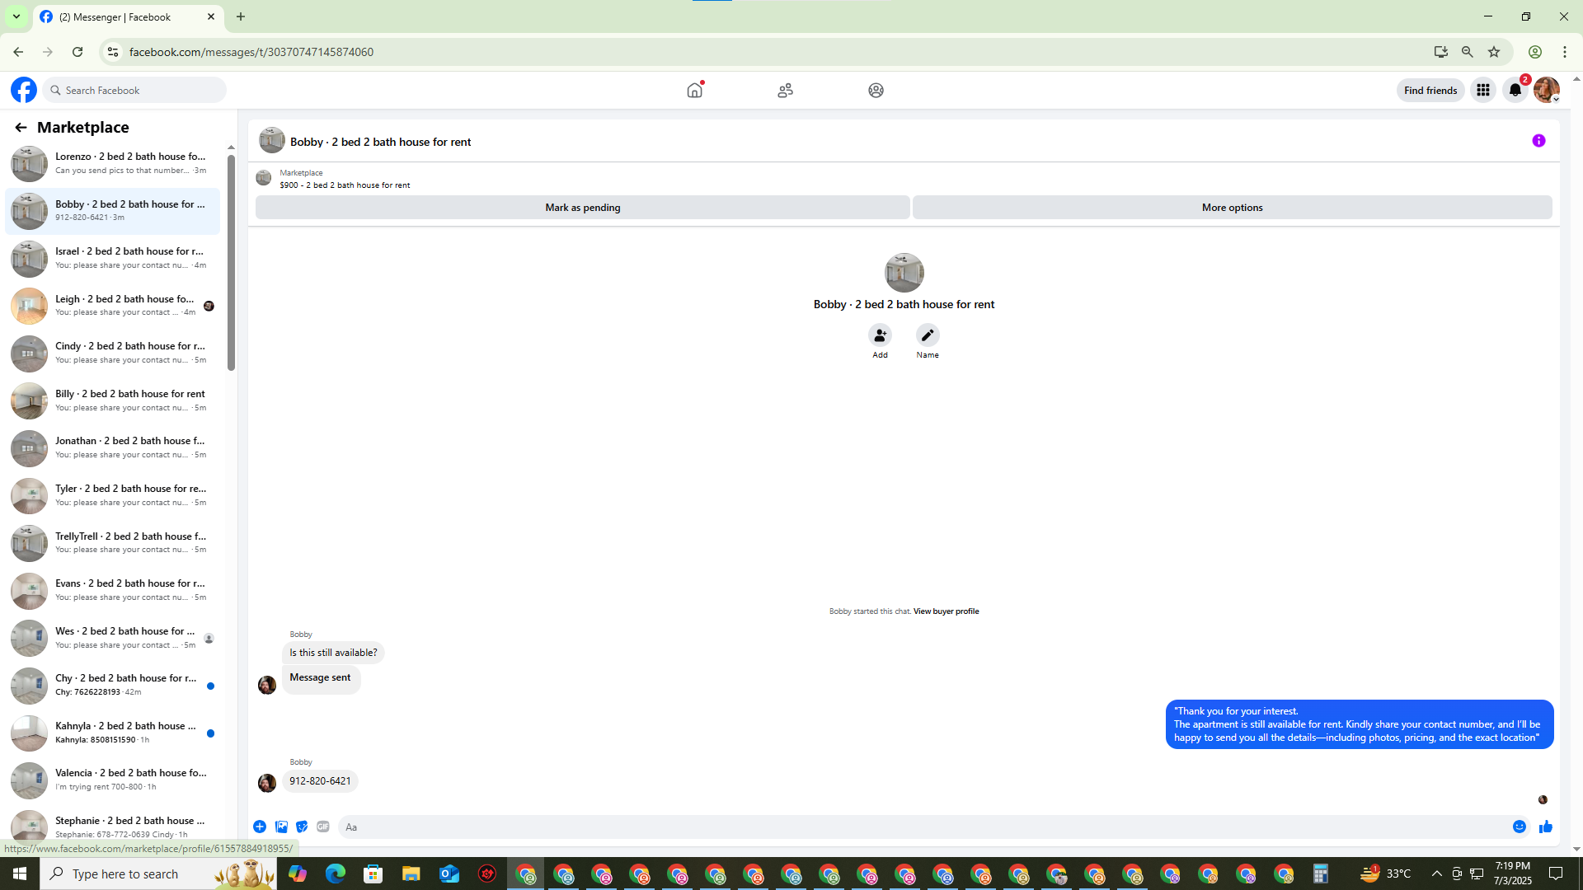Click the GIF chooser icon
Image resolution: width=1583 pixels, height=890 pixels.
pyautogui.click(x=323, y=827)
